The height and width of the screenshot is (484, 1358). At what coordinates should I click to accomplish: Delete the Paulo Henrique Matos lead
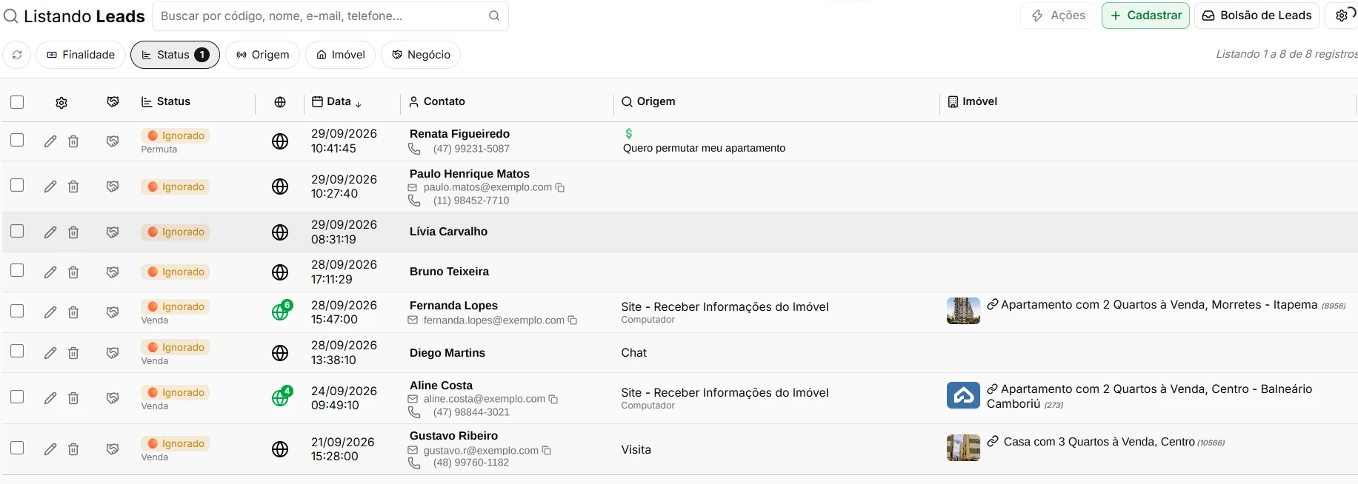point(73,186)
